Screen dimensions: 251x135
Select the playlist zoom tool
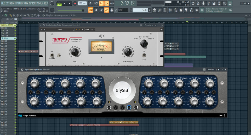point(35,15)
